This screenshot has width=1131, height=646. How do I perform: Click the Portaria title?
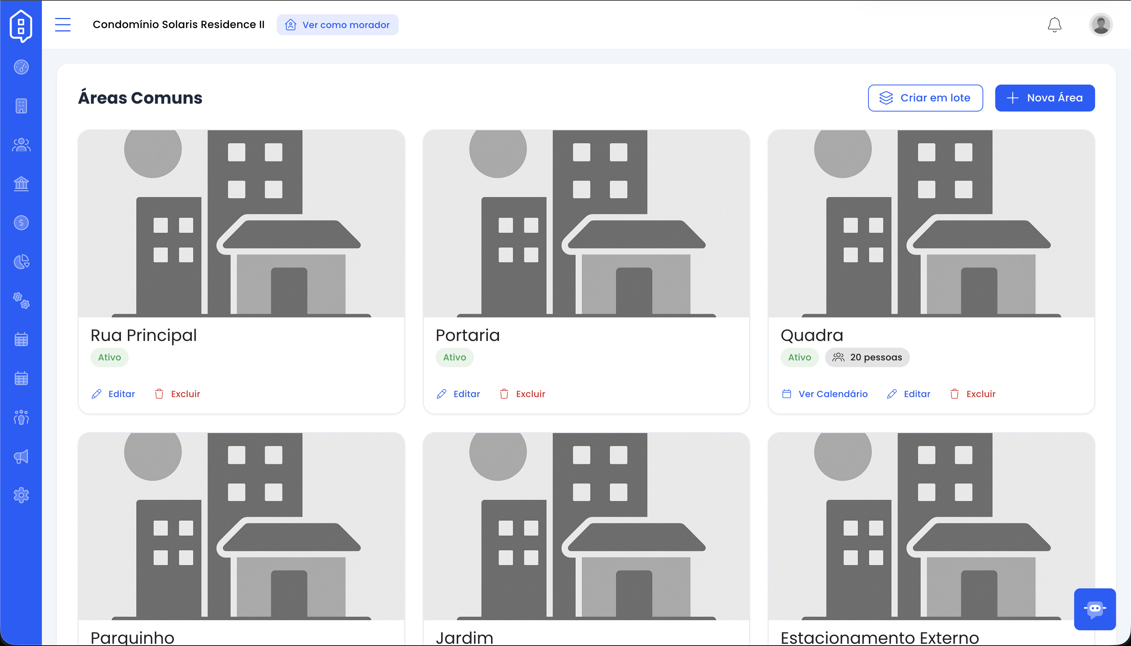(x=468, y=335)
